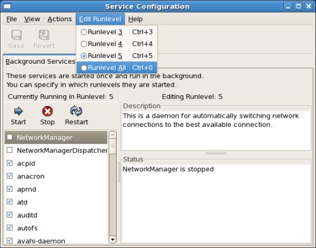The image size is (316, 248).
Task: Click the scrollbar down arrow in services list
Action: (x=113, y=239)
